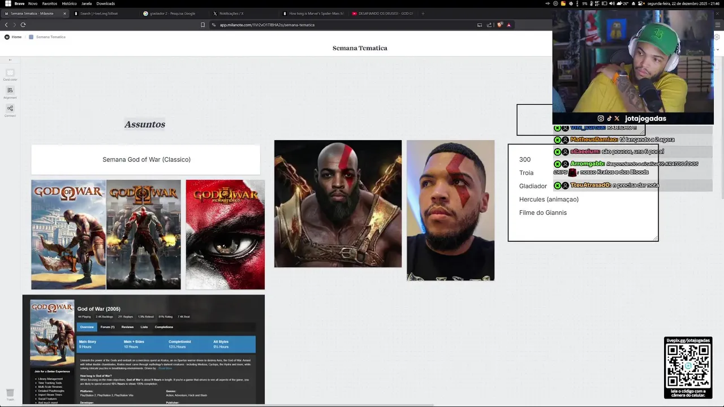
Task: Collapse the Milanote left toolbar arrow
Action: tap(10, 60)
